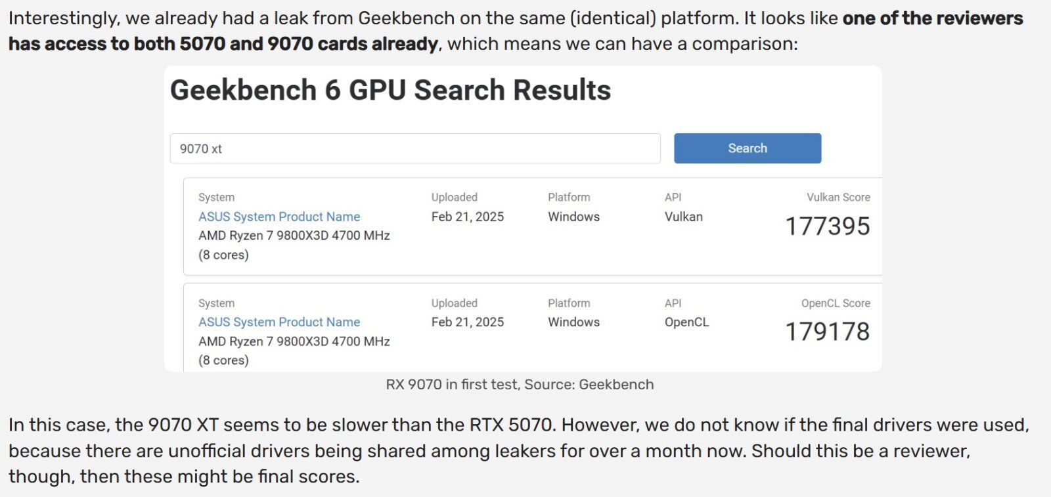Click the image caption citing Source: Geekbench
1051x497 pixels.
coord(520,385)
